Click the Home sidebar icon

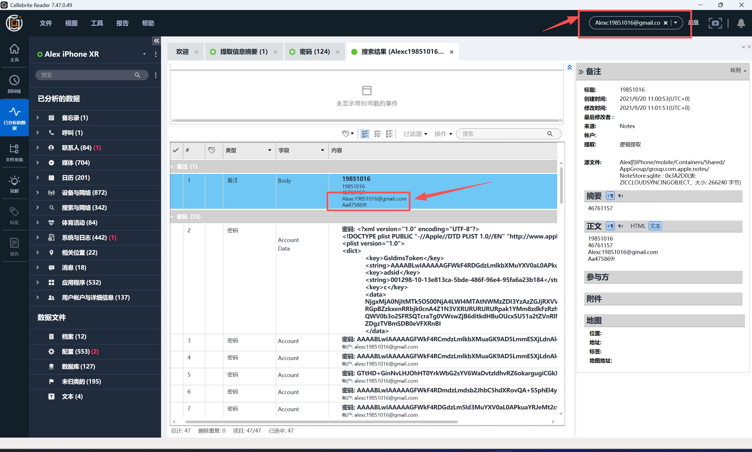(14, 52)
